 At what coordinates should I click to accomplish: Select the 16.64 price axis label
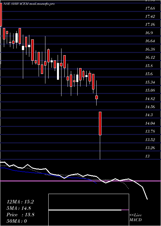point(150,41)
